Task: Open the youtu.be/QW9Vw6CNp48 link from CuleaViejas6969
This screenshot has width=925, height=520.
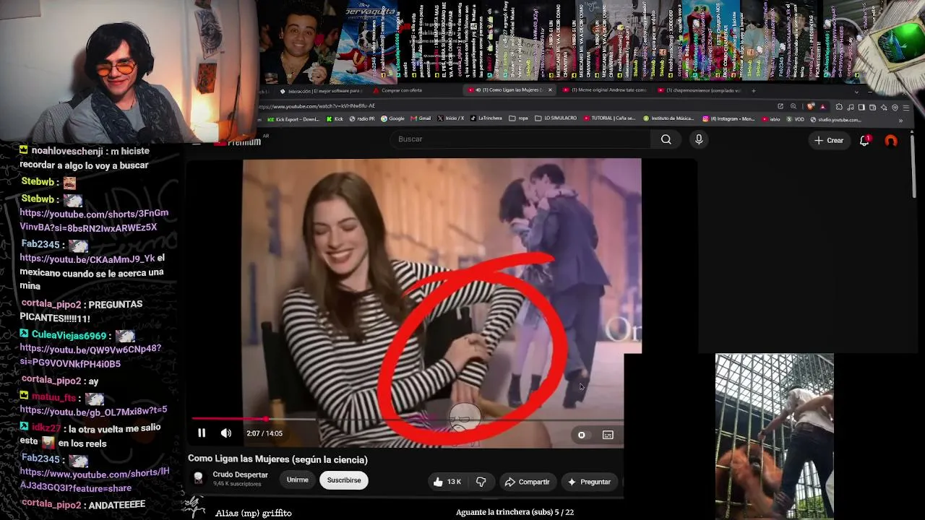Action: coord(90,356)
